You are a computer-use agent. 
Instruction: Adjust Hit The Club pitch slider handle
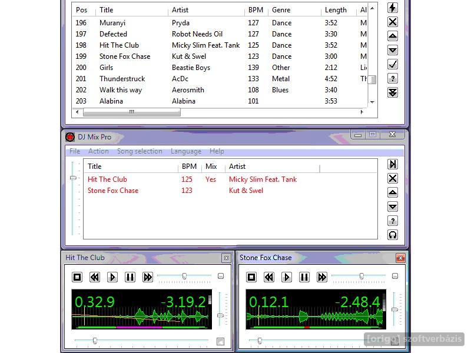(184, 276)
